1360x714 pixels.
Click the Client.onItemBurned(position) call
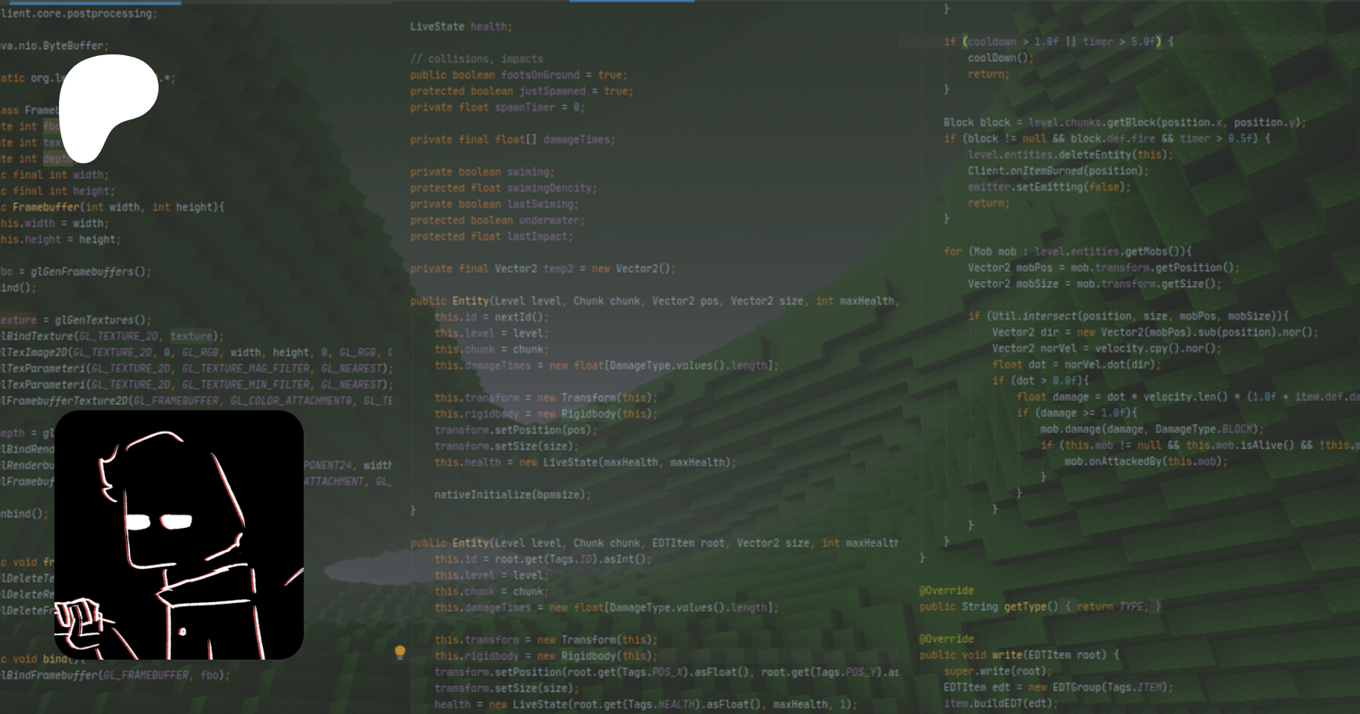tap(1057, 172)
